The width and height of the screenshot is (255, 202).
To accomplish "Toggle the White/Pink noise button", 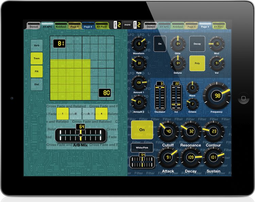I will pos(142,148).
